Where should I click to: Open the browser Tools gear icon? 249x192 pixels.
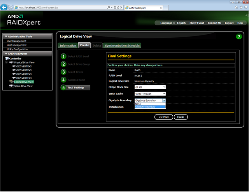click(246, 7)
